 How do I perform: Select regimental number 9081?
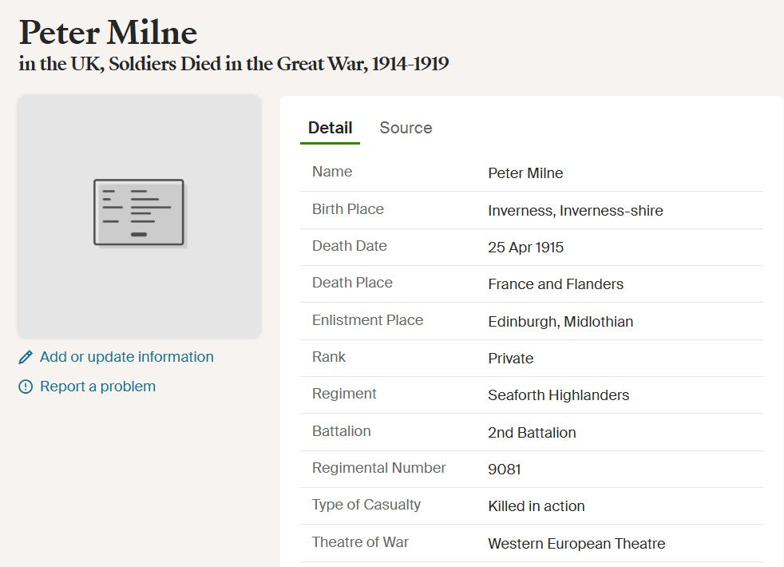click(505, 470)
